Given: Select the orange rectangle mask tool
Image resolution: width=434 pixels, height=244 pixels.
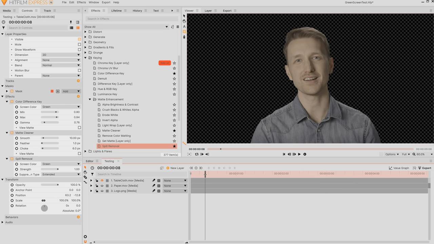Looking at the screenshot, I should 184,32.
